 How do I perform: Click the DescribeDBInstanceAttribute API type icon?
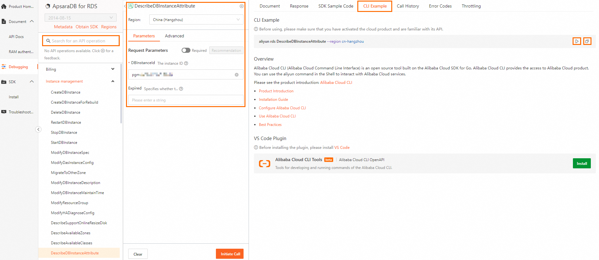point(131,6)
